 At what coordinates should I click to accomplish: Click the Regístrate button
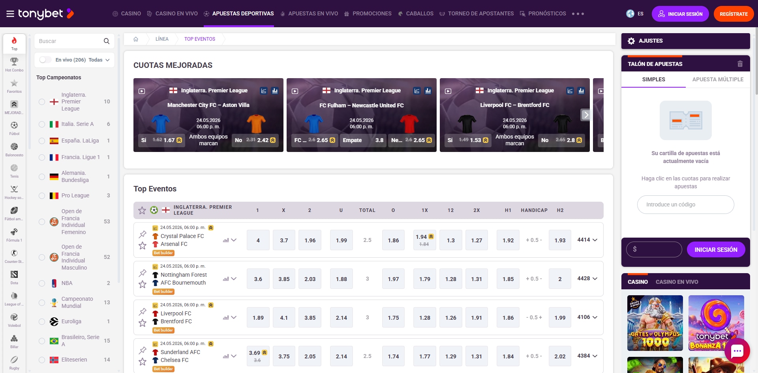[734, 14]
